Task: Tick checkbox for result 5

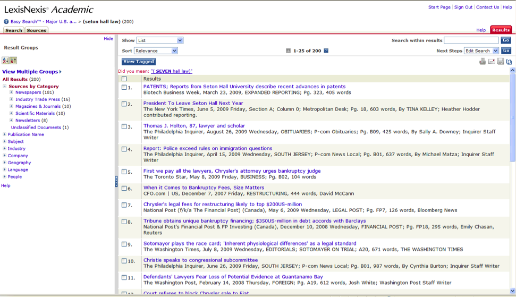Action: point(124,172)
